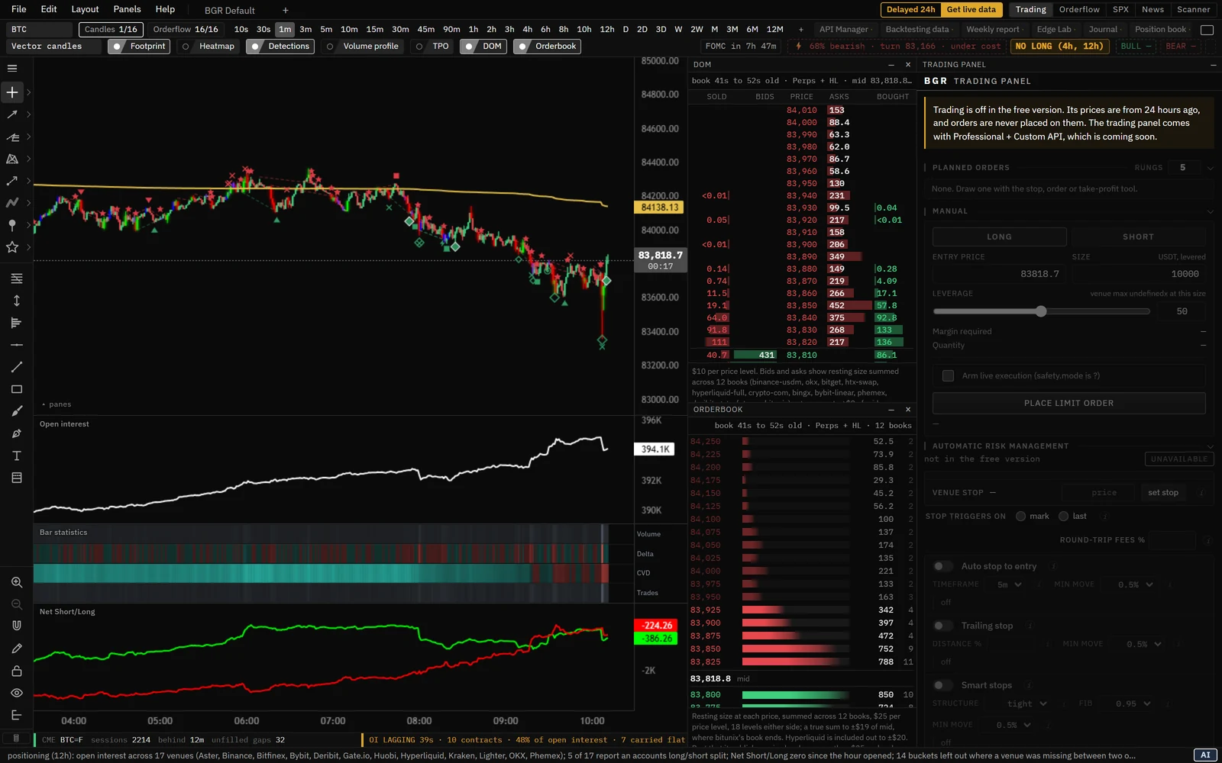The image size is (1222, 763).
Task: Select the rectangle drawing tool
Action: 17,389
